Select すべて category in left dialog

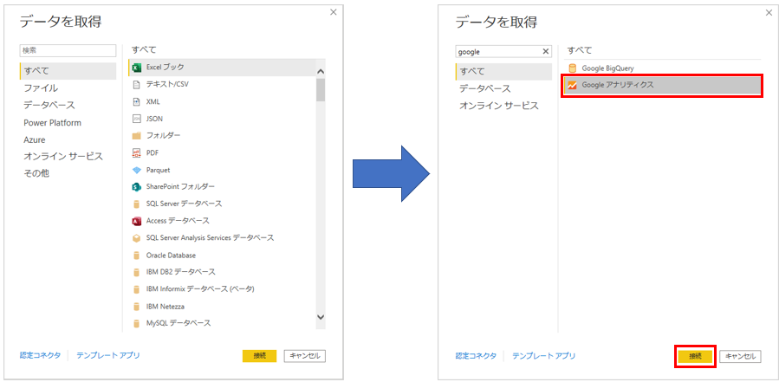(68, 71)
